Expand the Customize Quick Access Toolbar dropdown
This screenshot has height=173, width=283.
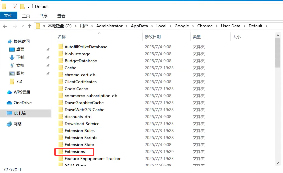tap(28, 7)
